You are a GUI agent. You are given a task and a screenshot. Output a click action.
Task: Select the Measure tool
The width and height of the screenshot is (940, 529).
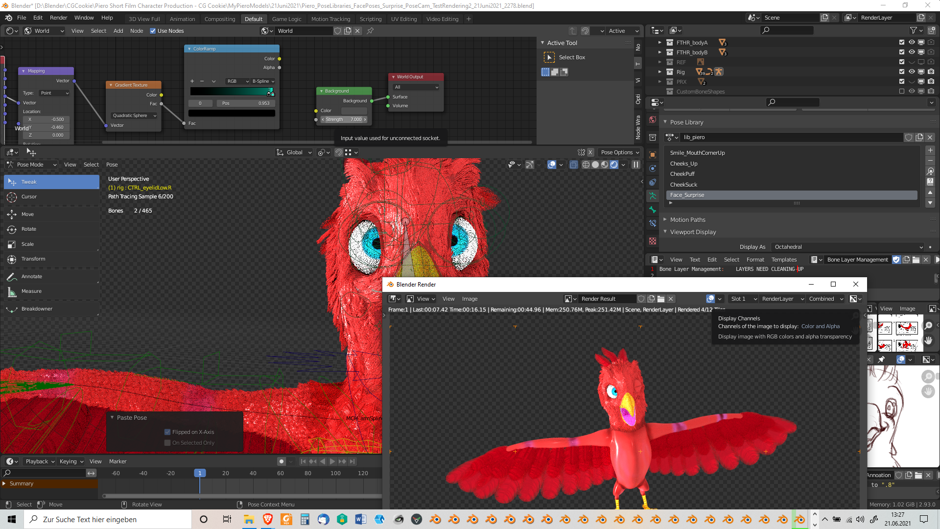point(31,291)
